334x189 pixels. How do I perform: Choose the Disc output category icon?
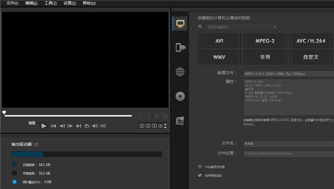(x=180, y=96)
